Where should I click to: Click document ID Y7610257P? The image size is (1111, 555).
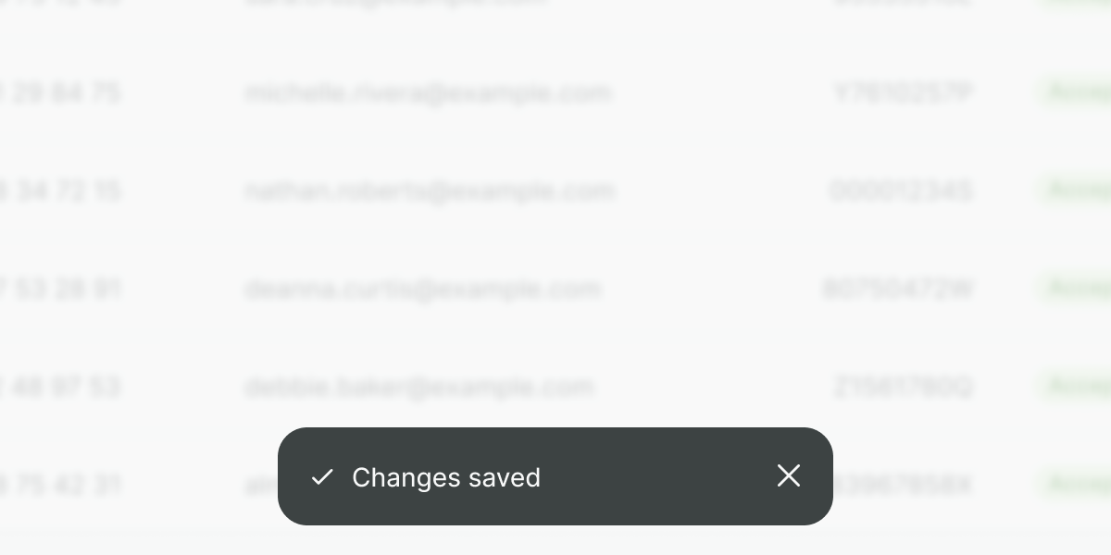coord(904,92)
